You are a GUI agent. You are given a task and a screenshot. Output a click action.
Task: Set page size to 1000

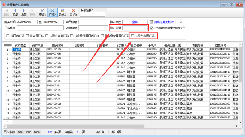[28, 132]
